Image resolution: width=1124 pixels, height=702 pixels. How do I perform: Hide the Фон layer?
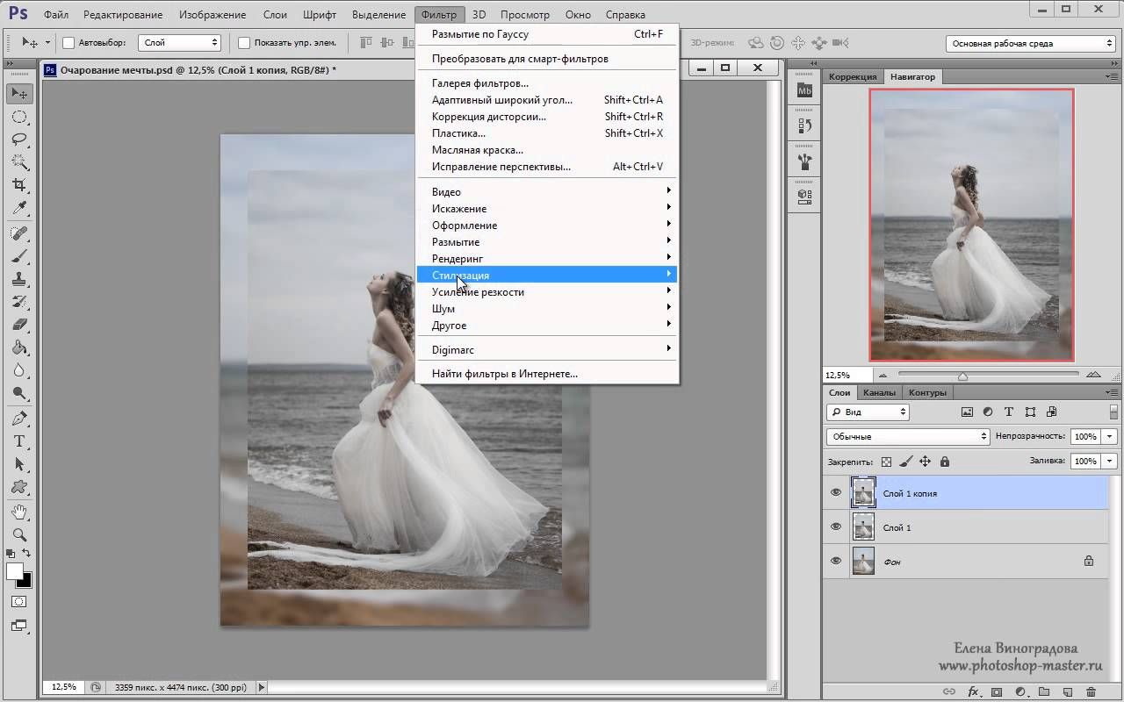836,561
